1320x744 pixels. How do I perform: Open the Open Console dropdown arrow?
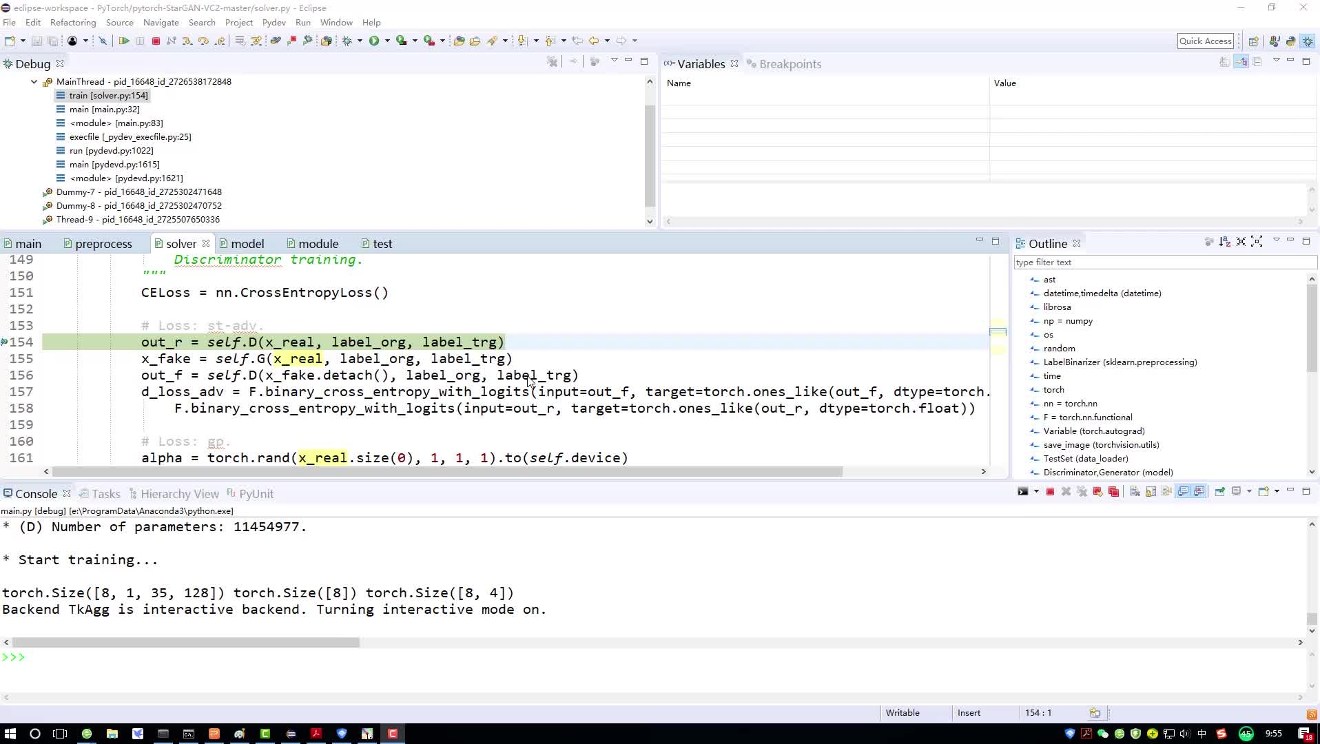click(1277, 491)
